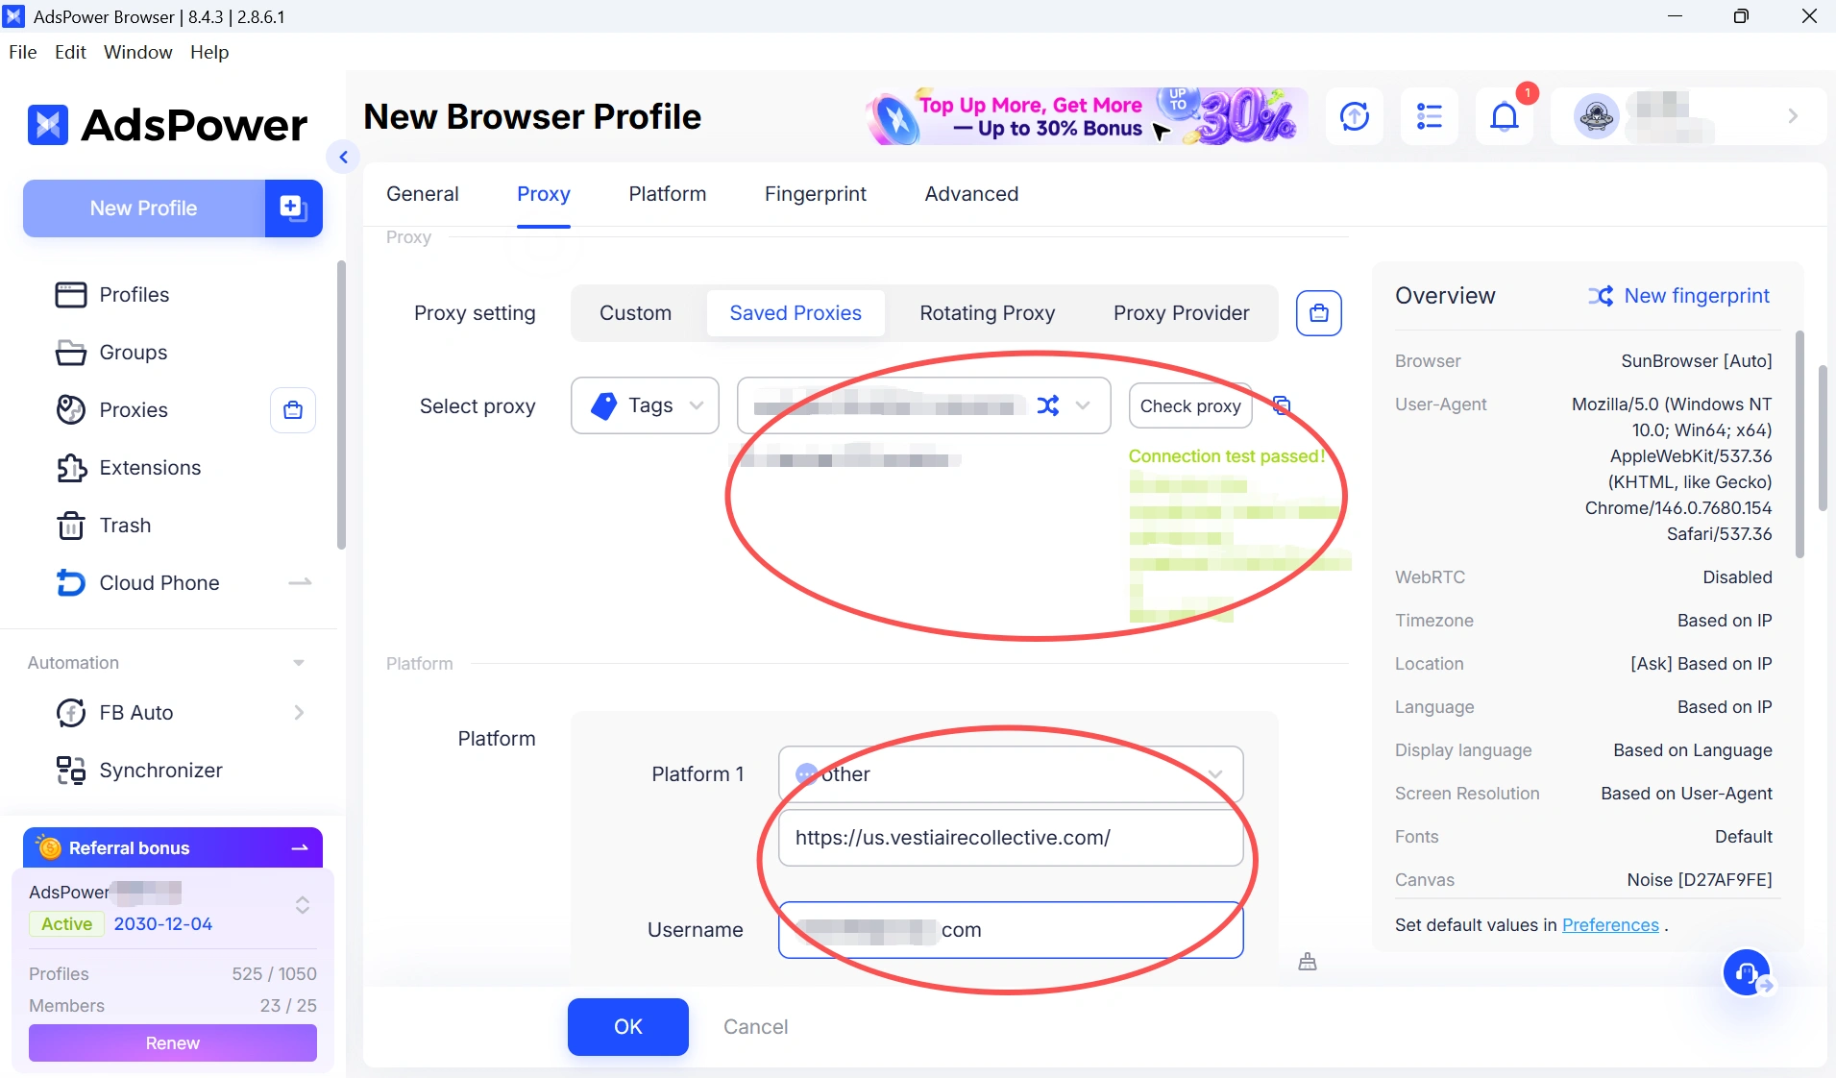1836x1078 pixels.
Task: Expand FB Auto submenu arrow
Action: tap(299, 713)
